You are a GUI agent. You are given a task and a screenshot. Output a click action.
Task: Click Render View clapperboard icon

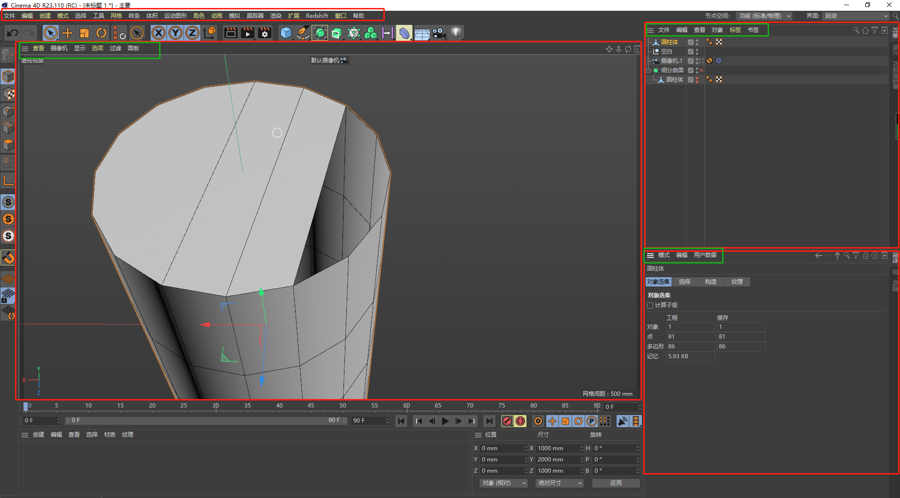click(230, 33)
